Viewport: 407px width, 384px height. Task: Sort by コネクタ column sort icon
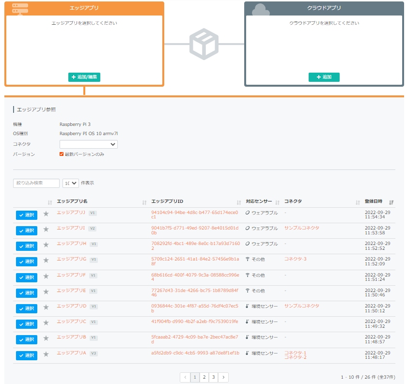point(358,202)
